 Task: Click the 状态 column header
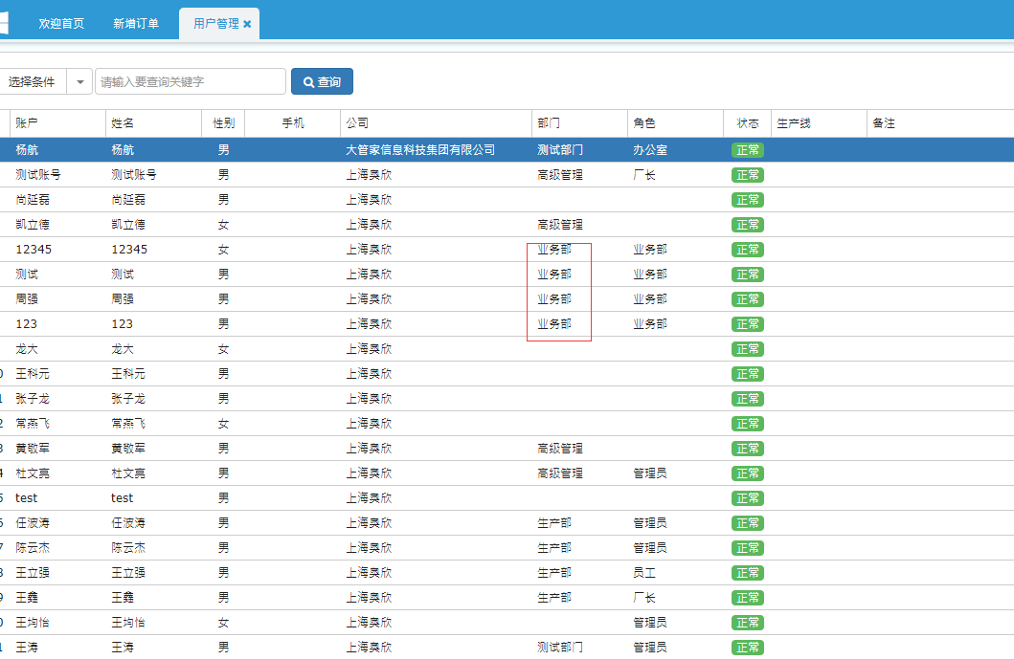click(x=748, y=123)
